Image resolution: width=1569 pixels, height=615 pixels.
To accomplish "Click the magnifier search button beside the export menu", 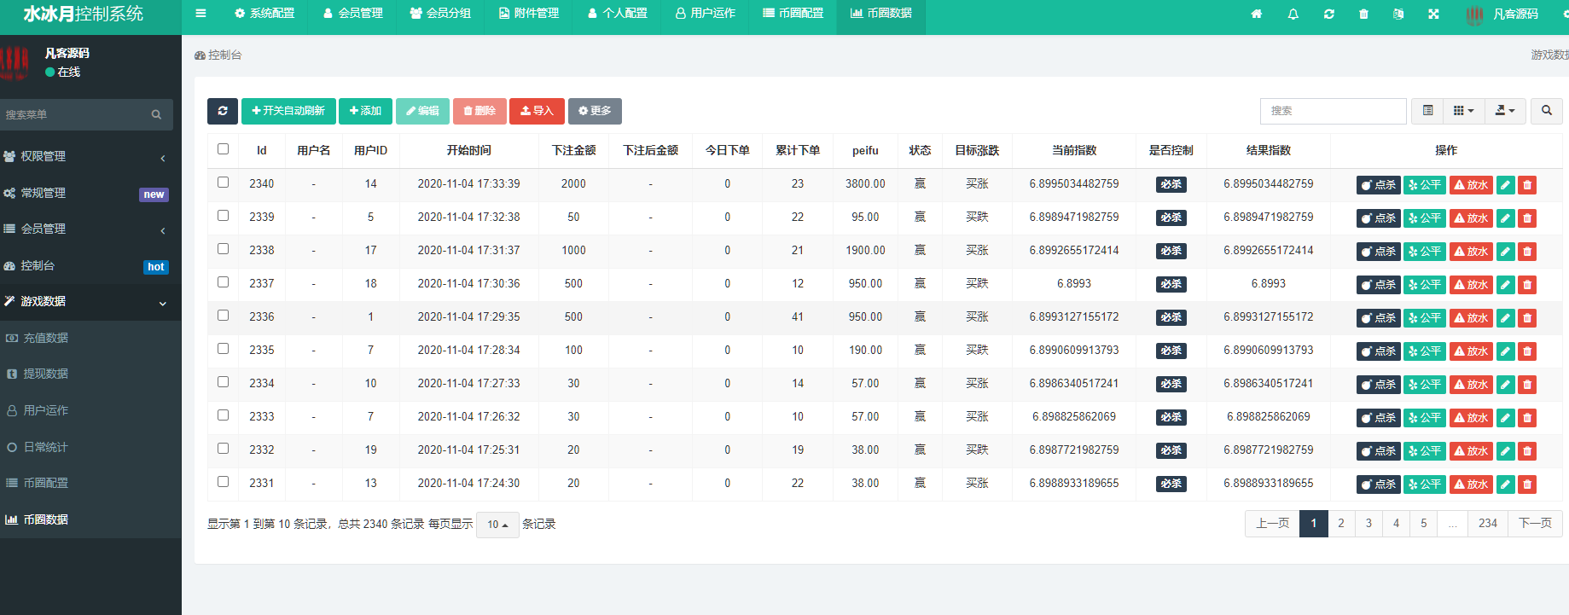I will point(1546,111).
